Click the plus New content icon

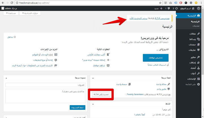pos(161,9)
